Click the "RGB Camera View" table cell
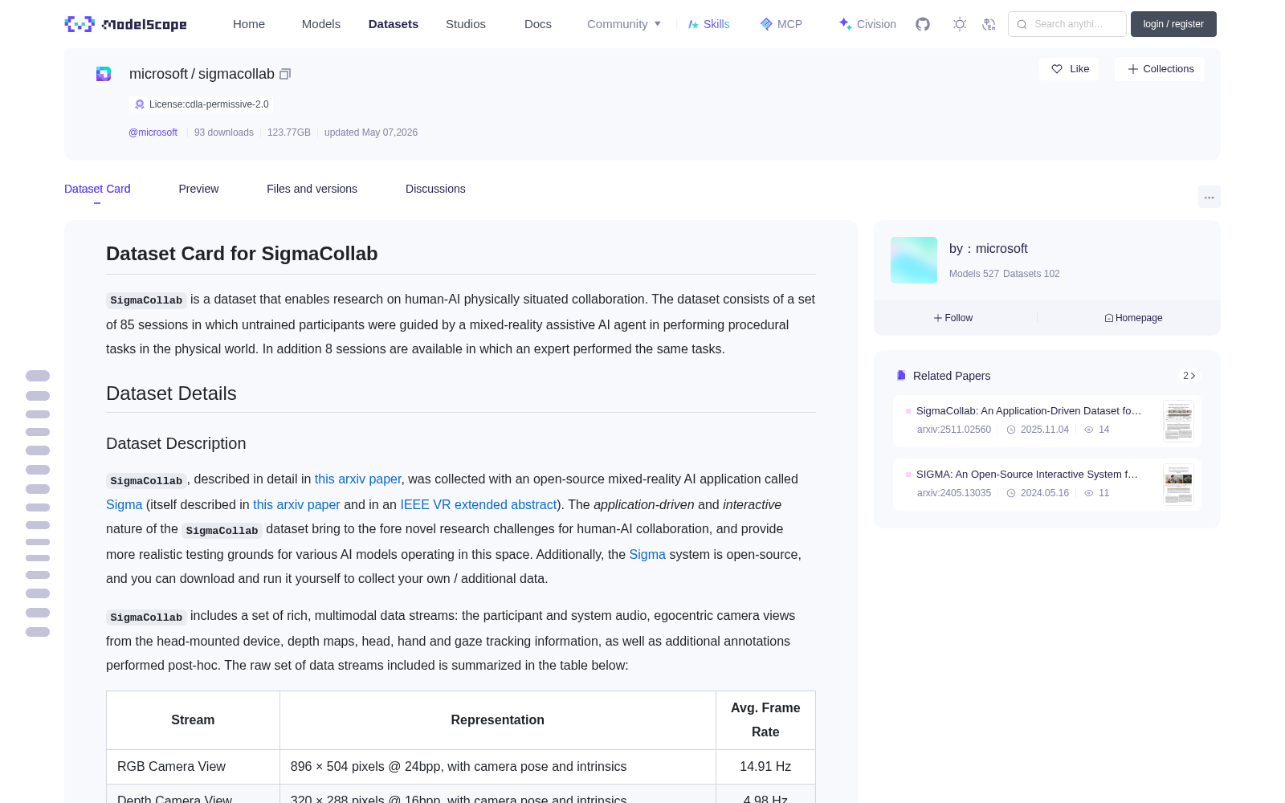The image size is (1285, 803). (x=193, y=767)
